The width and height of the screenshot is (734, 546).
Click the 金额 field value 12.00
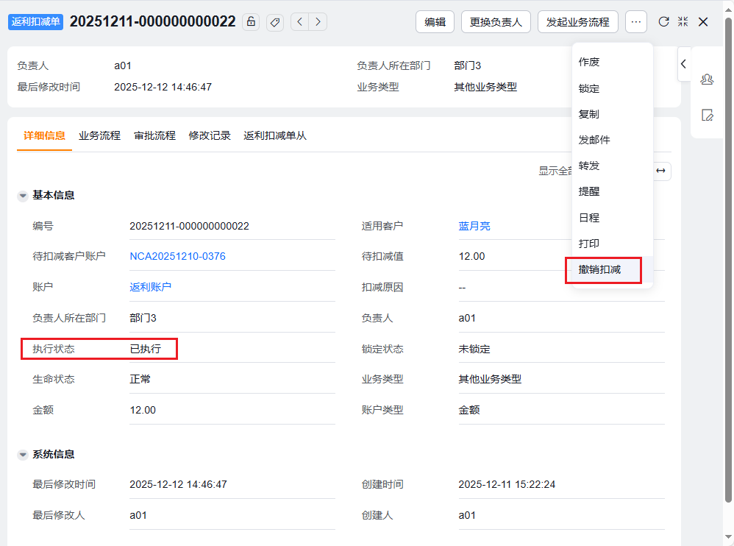click(x=143, y=410)
